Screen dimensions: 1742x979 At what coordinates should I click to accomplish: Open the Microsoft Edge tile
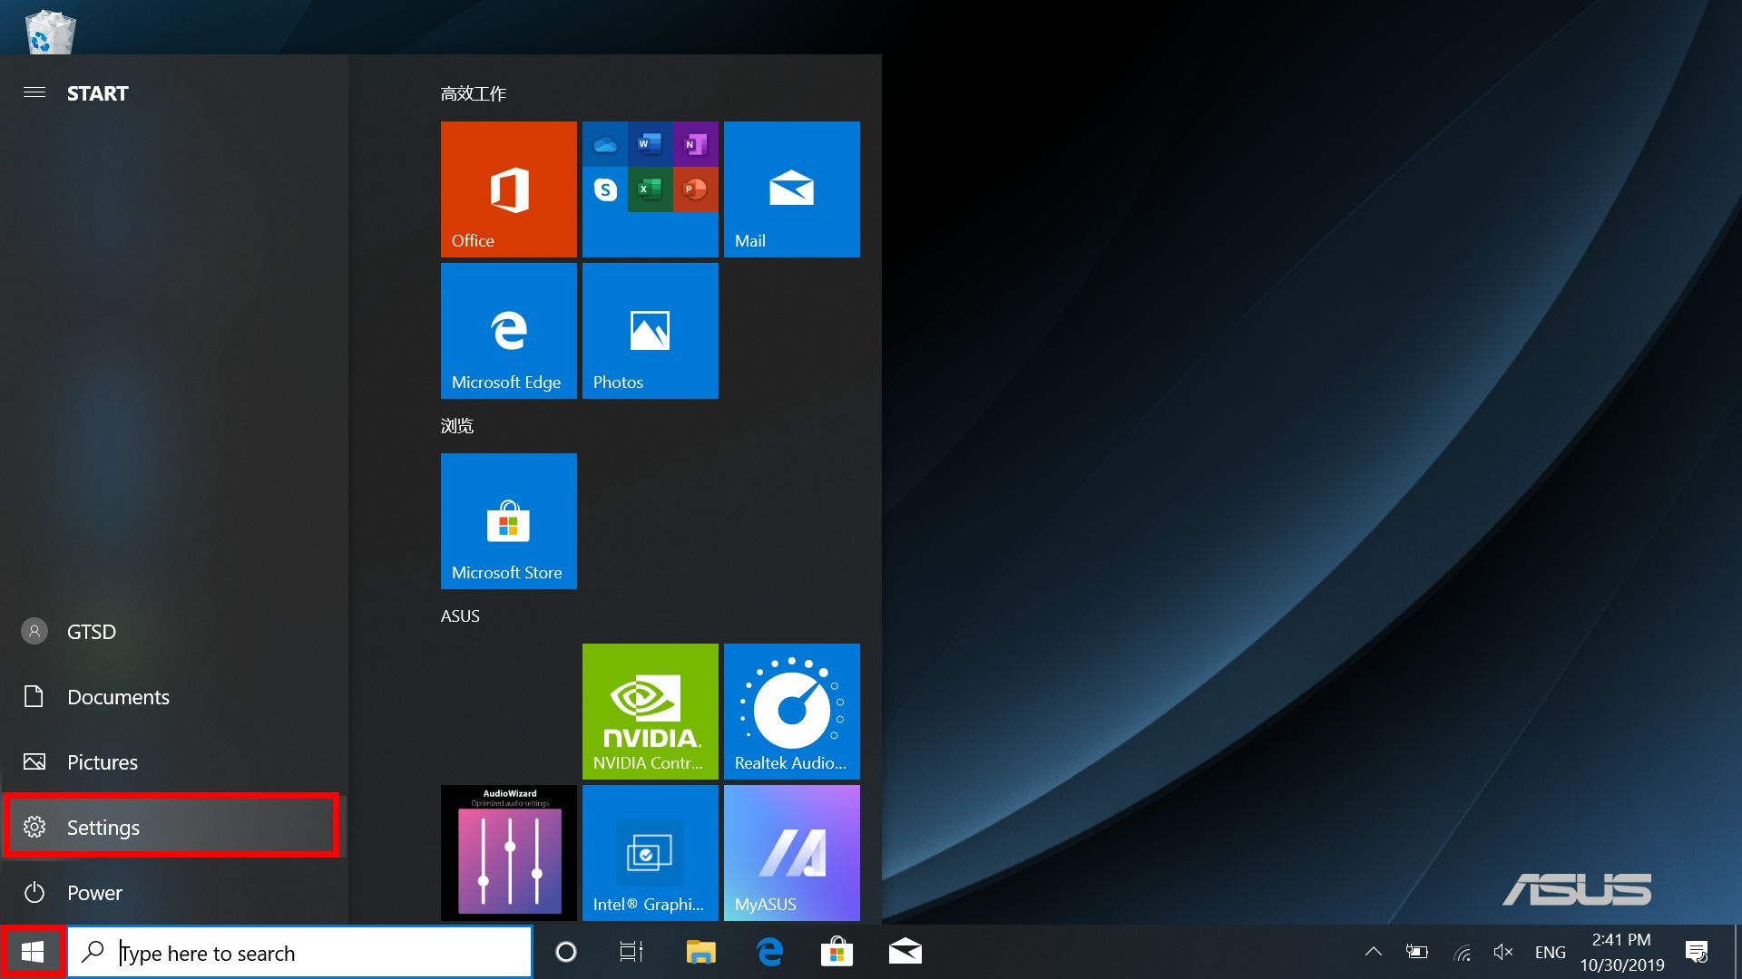coord(509,331)
